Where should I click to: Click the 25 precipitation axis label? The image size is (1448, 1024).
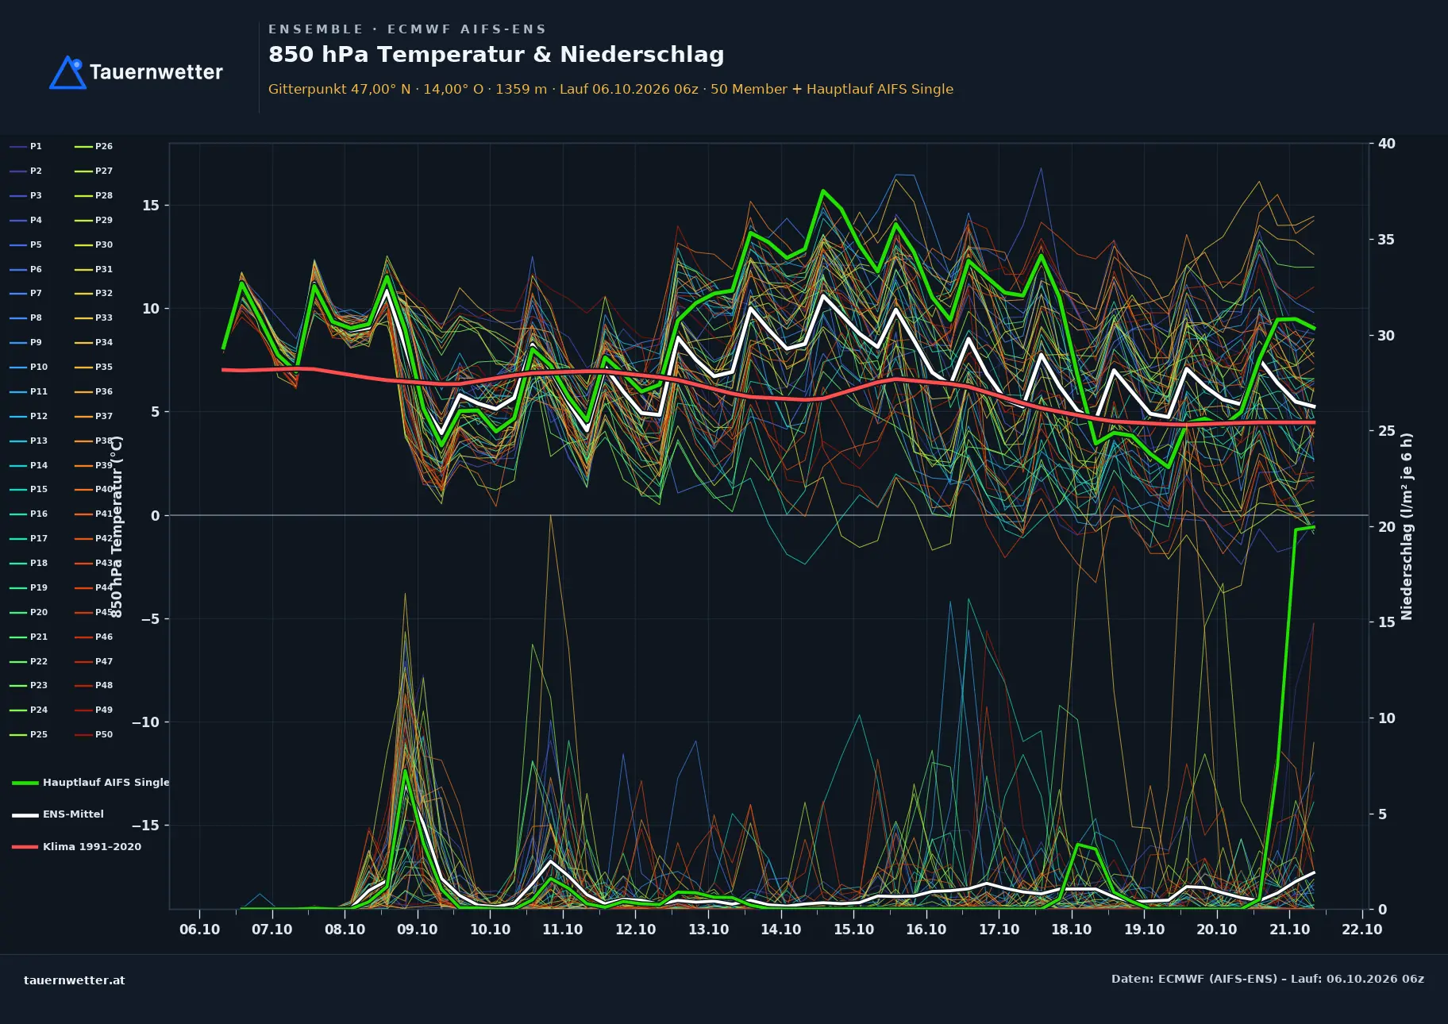pyautogui.click(x=1387, y=430)
